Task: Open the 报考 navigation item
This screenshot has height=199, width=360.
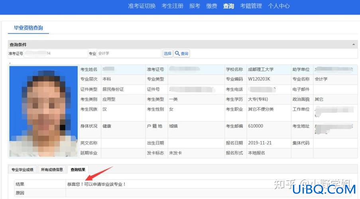Action: pyautogui.click(x=195, y=6)
